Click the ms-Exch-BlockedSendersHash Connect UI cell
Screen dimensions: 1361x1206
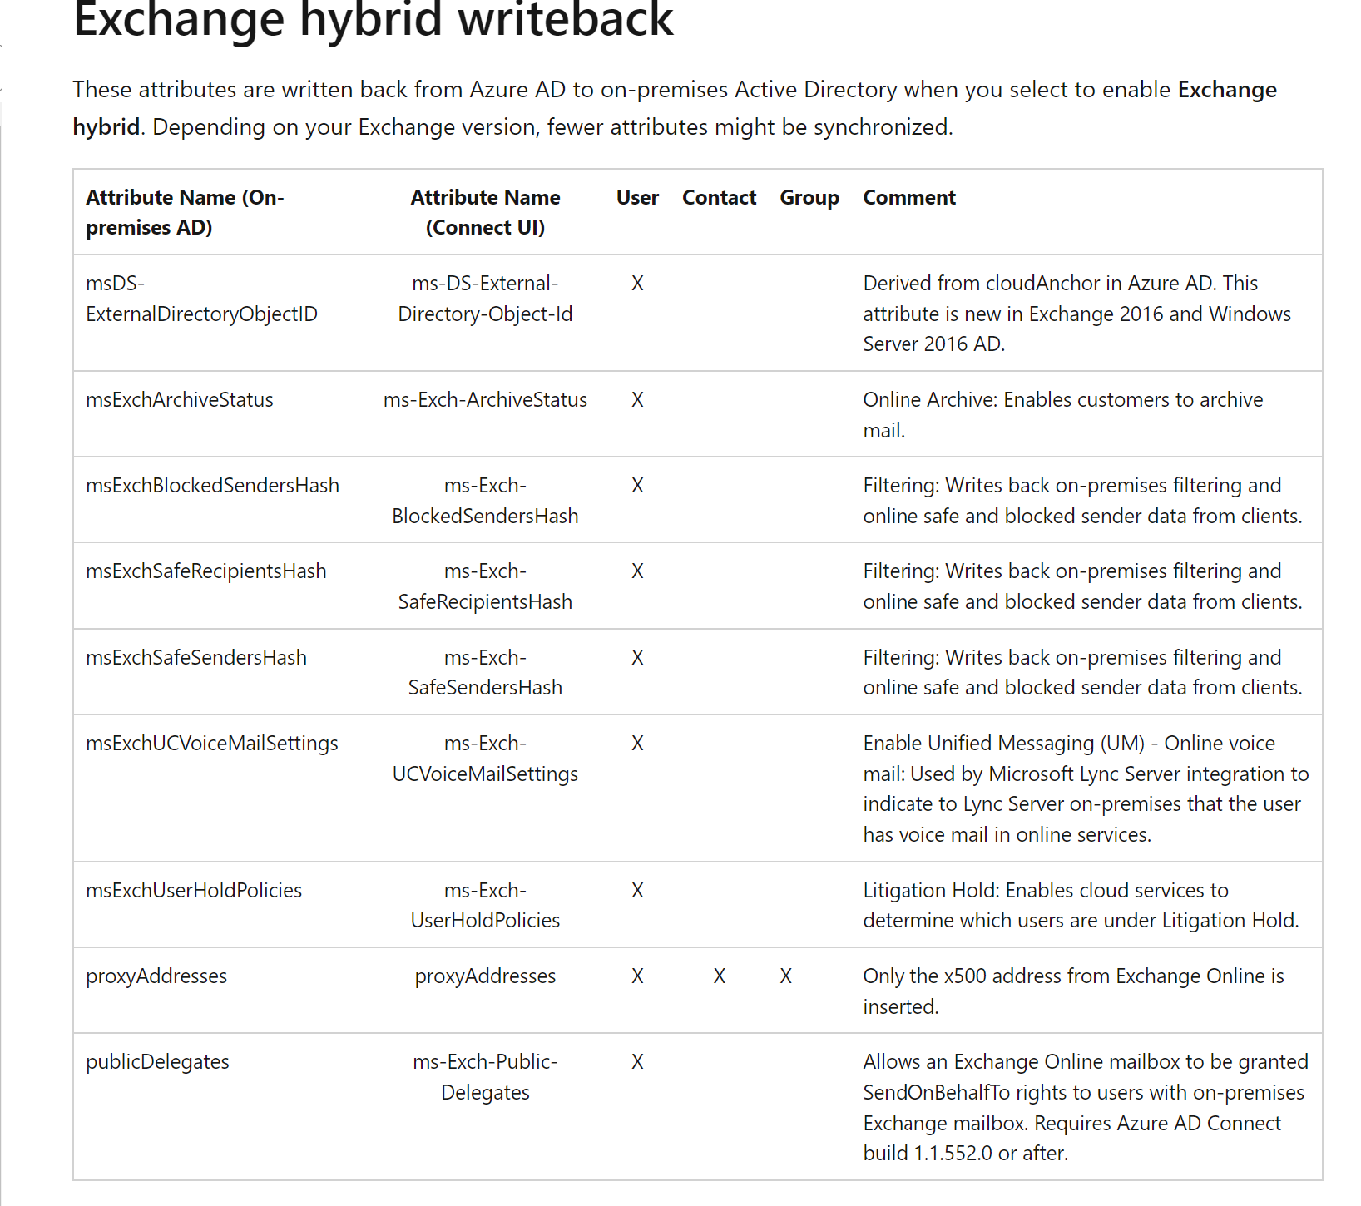click(485, 501)
